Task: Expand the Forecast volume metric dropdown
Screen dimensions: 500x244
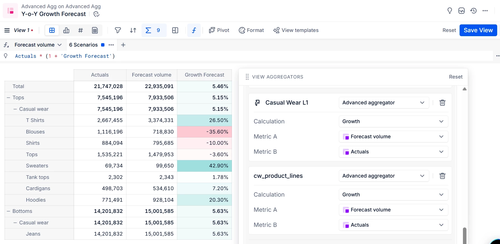Action: tap(60, 45)
